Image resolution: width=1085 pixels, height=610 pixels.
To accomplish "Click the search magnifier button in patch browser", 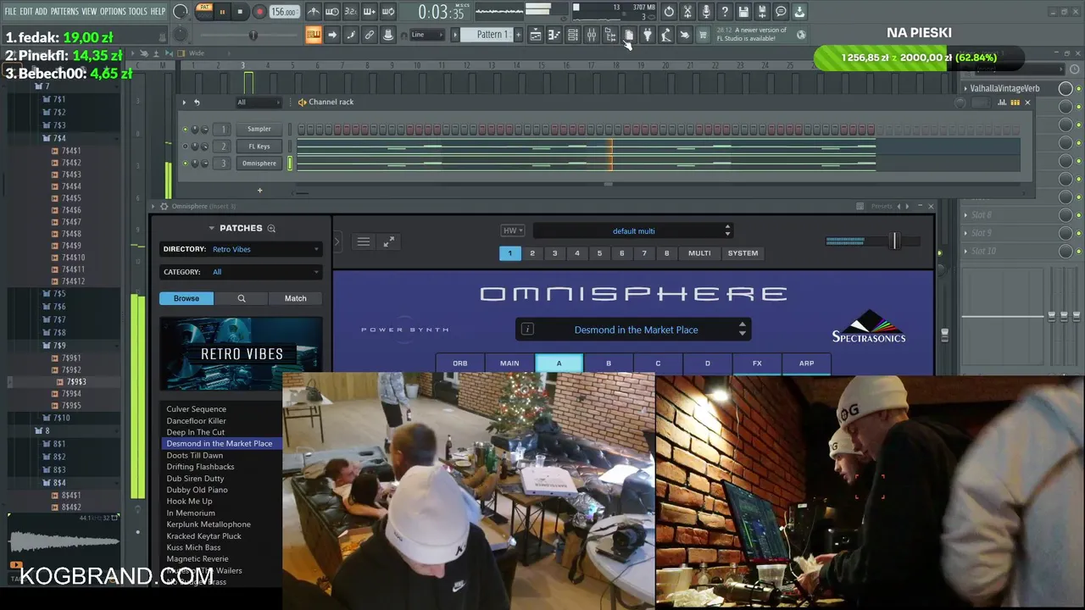I will (242, 298).
